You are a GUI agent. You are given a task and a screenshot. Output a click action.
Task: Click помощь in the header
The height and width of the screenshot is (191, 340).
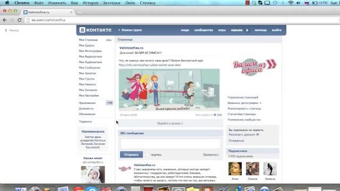tap(261, 30)
